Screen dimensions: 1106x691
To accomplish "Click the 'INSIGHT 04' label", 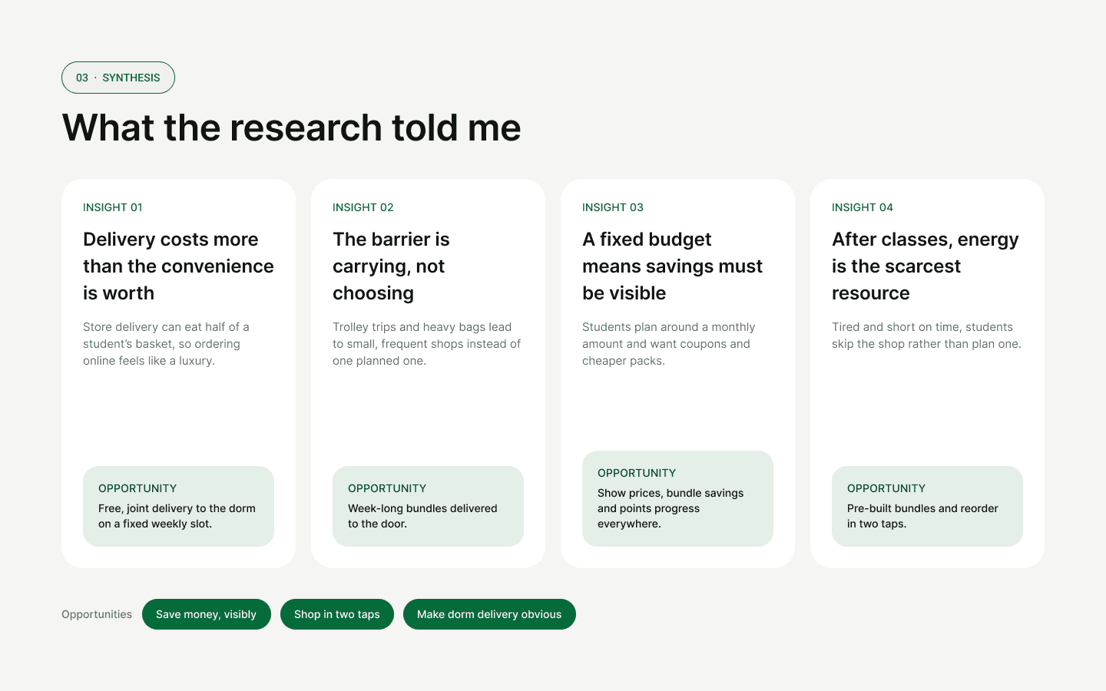I will pos(863,207).
